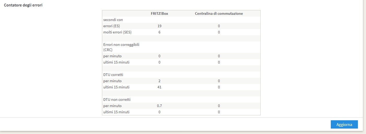Select FRITZ!Box DTU corretti per minuto value 2
The width and height of the screenshot is (366, 134).
click(159, 81)
